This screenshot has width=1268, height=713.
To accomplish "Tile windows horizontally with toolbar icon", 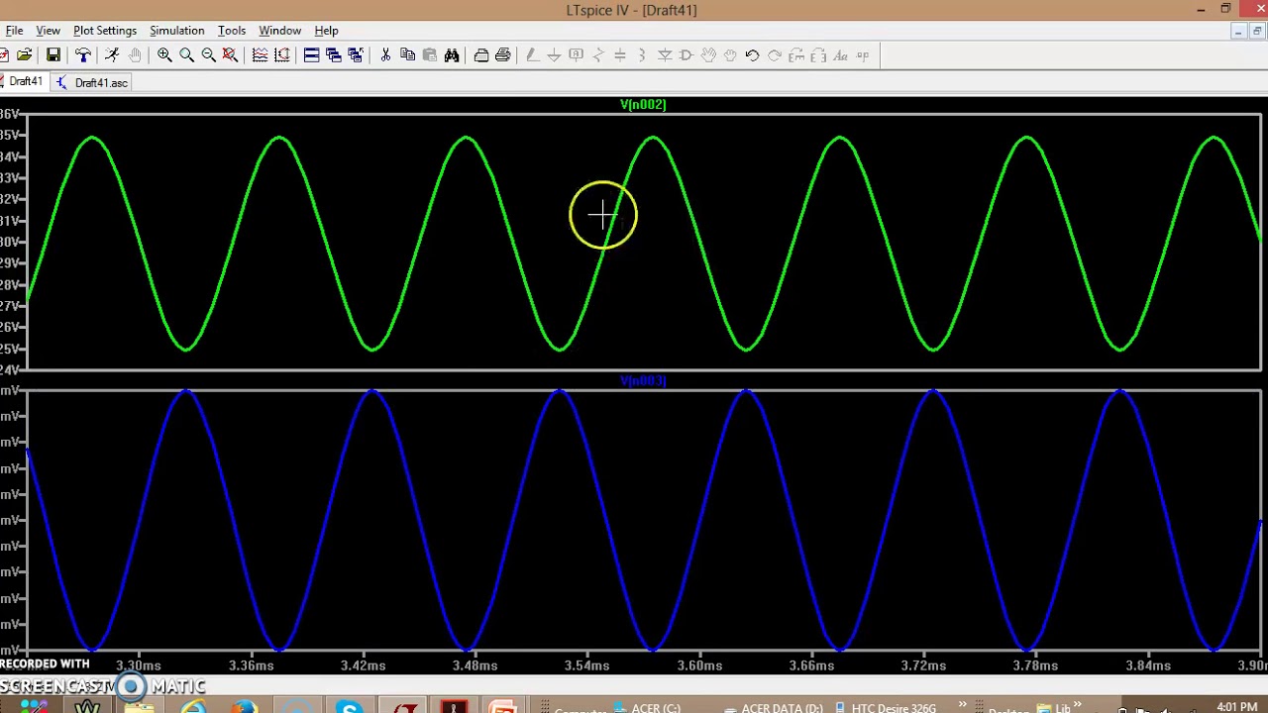I will [x=311, y=55].
